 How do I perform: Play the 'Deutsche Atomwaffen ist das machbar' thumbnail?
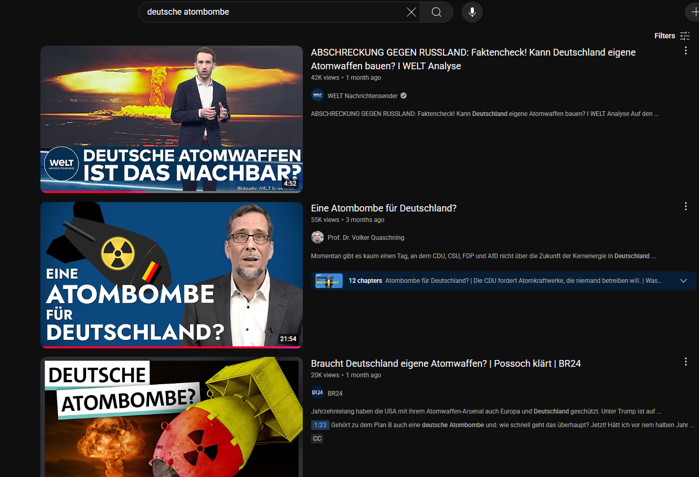(x=172, y=119)
